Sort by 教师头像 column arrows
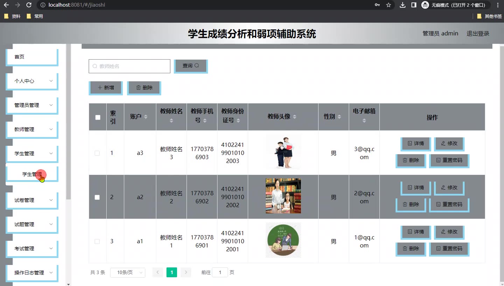Viewport: 504px width, 286px height. [294, 117]
